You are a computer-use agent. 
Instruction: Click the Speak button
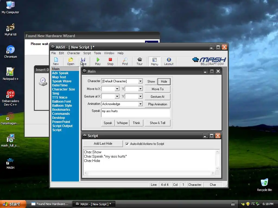108,123
